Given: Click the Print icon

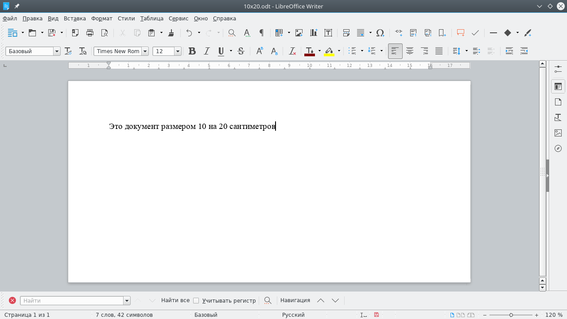Looking at the screenshot, I should (x=90, y=33).
